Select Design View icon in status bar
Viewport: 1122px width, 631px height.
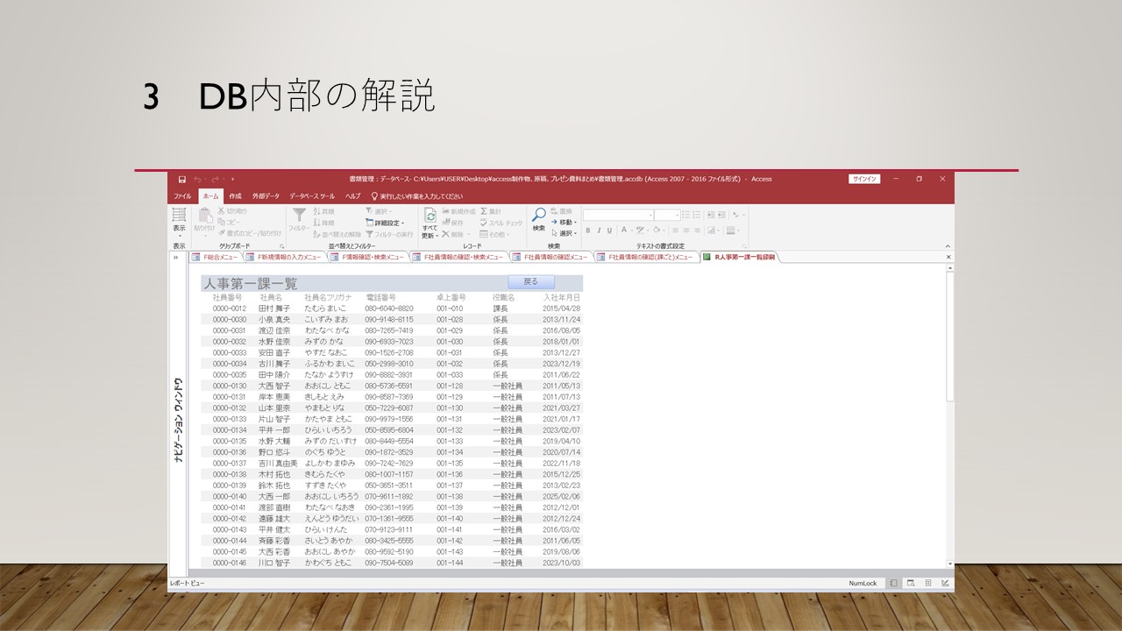(945, 583)
